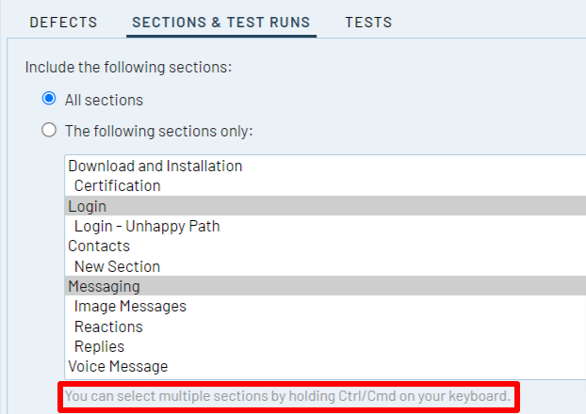The height and width of the screenshot is (414, 586).
Task: Click 'The following sections only:' label text
Action: tap(158, 131)
